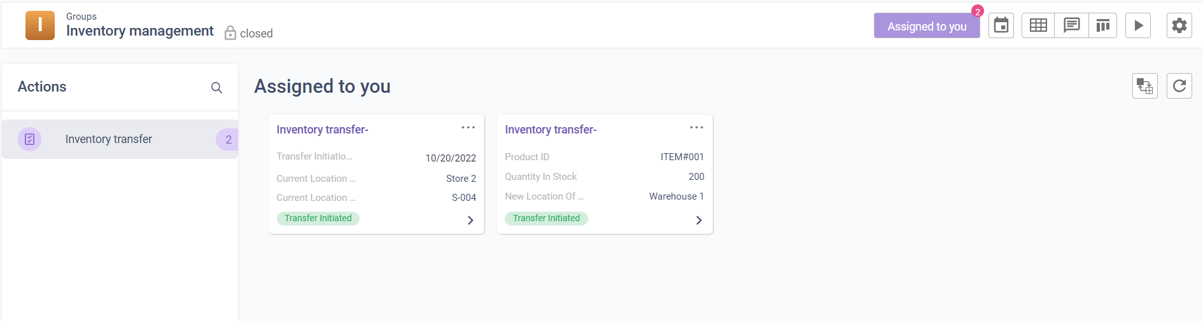This screenshot has height=321, width=1203.
Task: Refresh the assigned tasks list
Action: 1179,86
